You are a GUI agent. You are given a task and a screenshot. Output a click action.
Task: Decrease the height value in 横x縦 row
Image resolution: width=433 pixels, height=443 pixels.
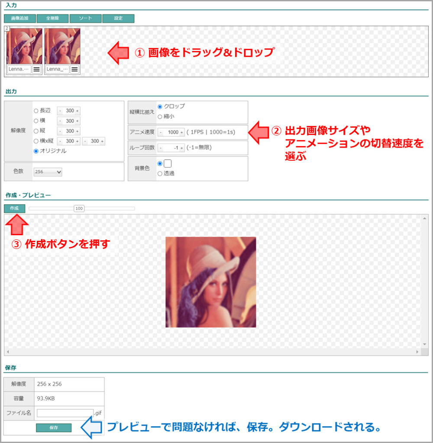point(85,141)
